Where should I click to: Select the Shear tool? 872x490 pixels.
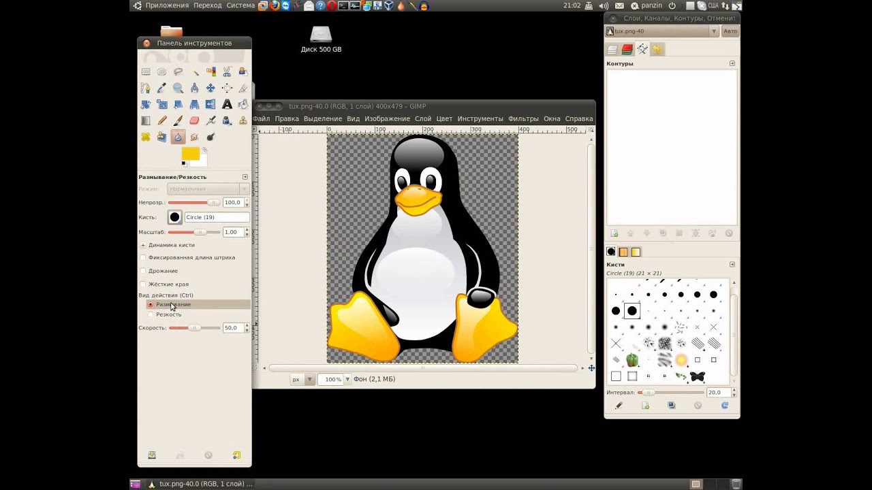click(178, 104)
